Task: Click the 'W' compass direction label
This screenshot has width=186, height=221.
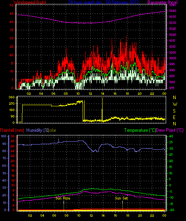Action: (x=175, y=104)
